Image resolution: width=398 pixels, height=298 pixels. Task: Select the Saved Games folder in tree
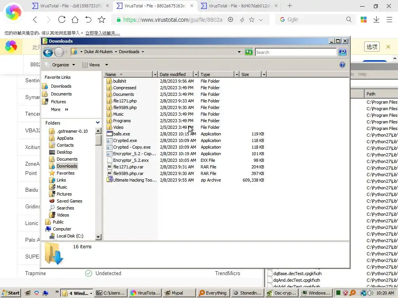(69, 201)
